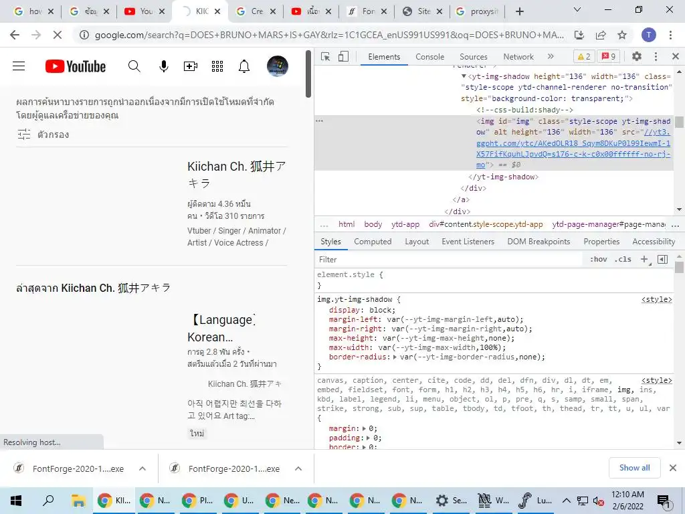Open the Layout pane tab
The image size is (685, 514).
click(x=417, y=242)
